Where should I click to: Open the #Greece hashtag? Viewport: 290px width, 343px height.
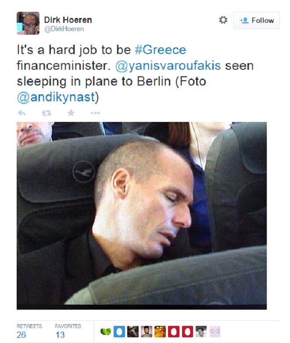tap(161, 50)
